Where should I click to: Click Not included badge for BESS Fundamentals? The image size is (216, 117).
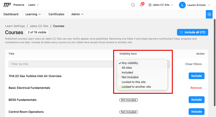click(x=129, y=100)
